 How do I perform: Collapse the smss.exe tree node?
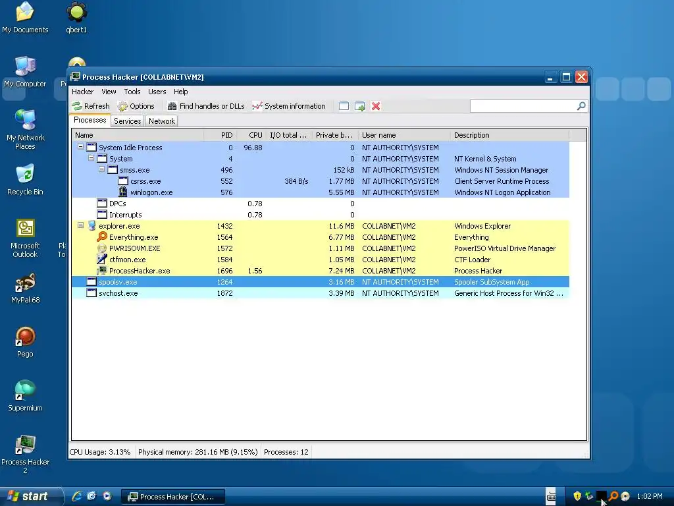pyautogui.click(x=101, y=169)
